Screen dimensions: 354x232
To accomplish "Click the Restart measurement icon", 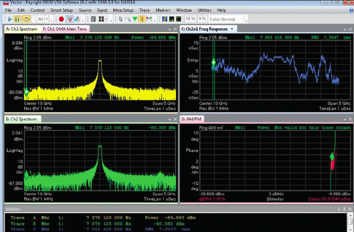I will [x=25, y=19].
